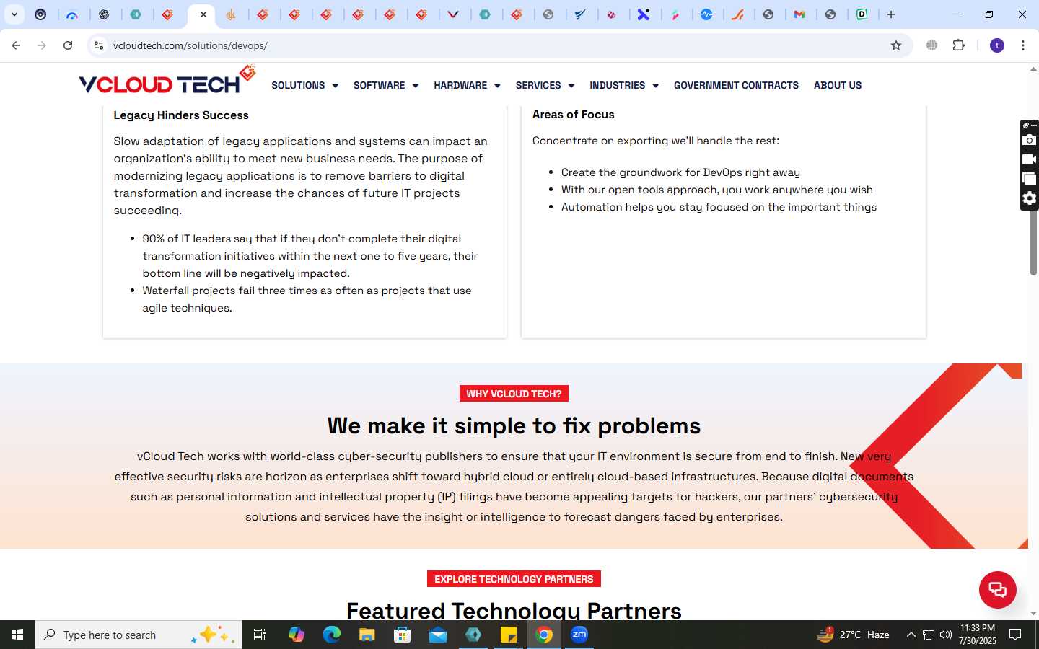The width and height of the screenshot is (1039, 649).
Task: Click the video record icon in side widget
Action: point(1030,159)
